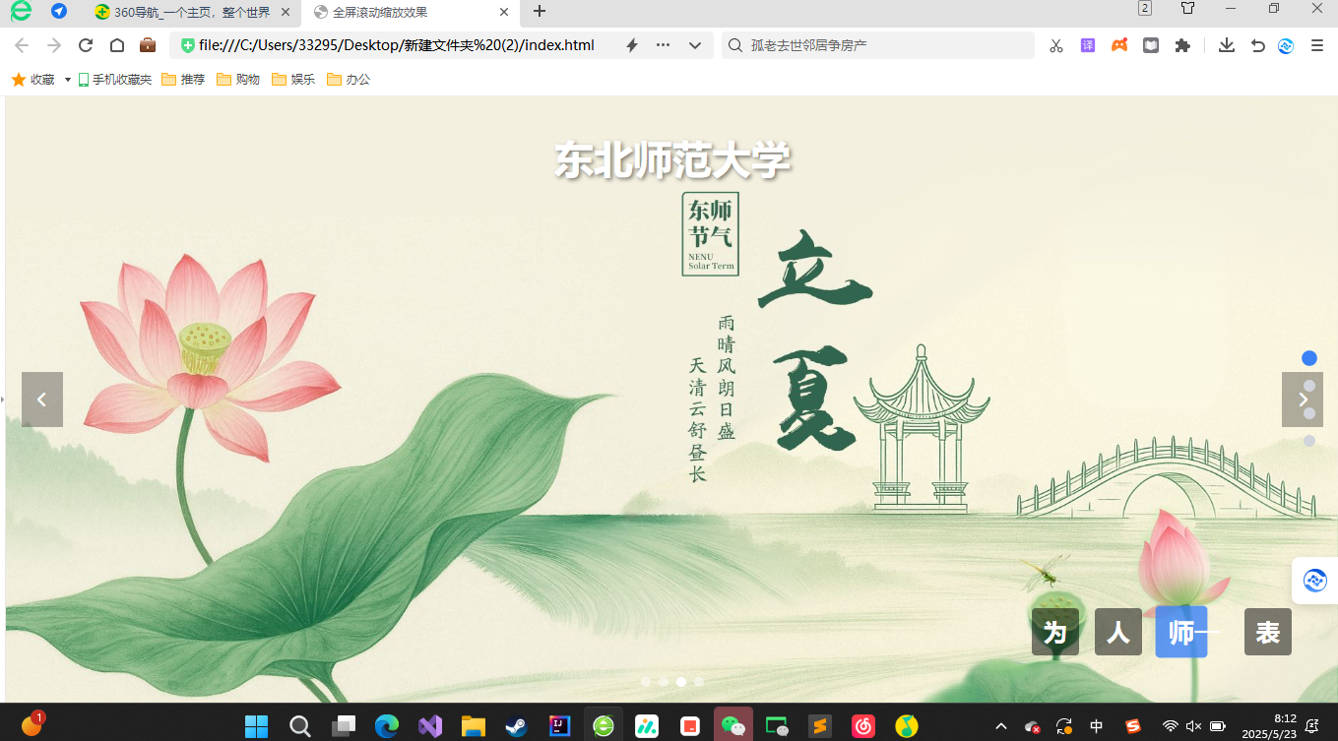Screen dimensions: 1338x741
Task: Click the browser forward arrow
Action: point(54,45)
